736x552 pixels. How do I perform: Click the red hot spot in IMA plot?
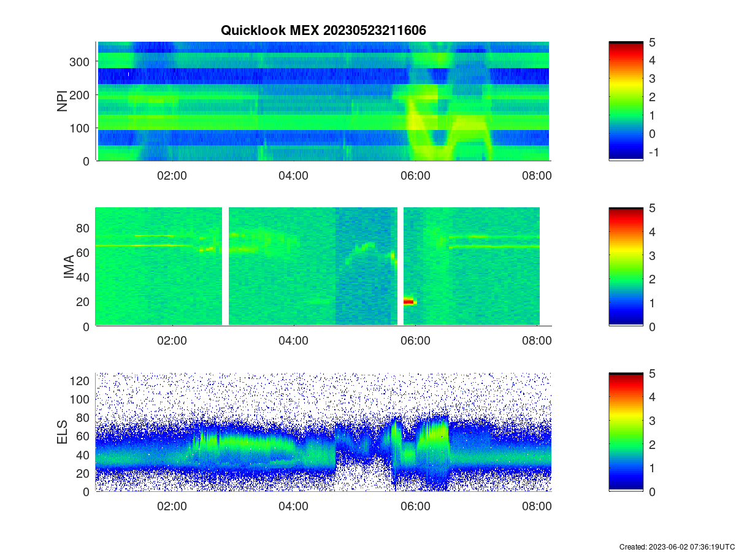pos(409,301)
